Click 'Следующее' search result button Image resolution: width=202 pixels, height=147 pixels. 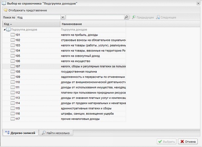(166, 17)
